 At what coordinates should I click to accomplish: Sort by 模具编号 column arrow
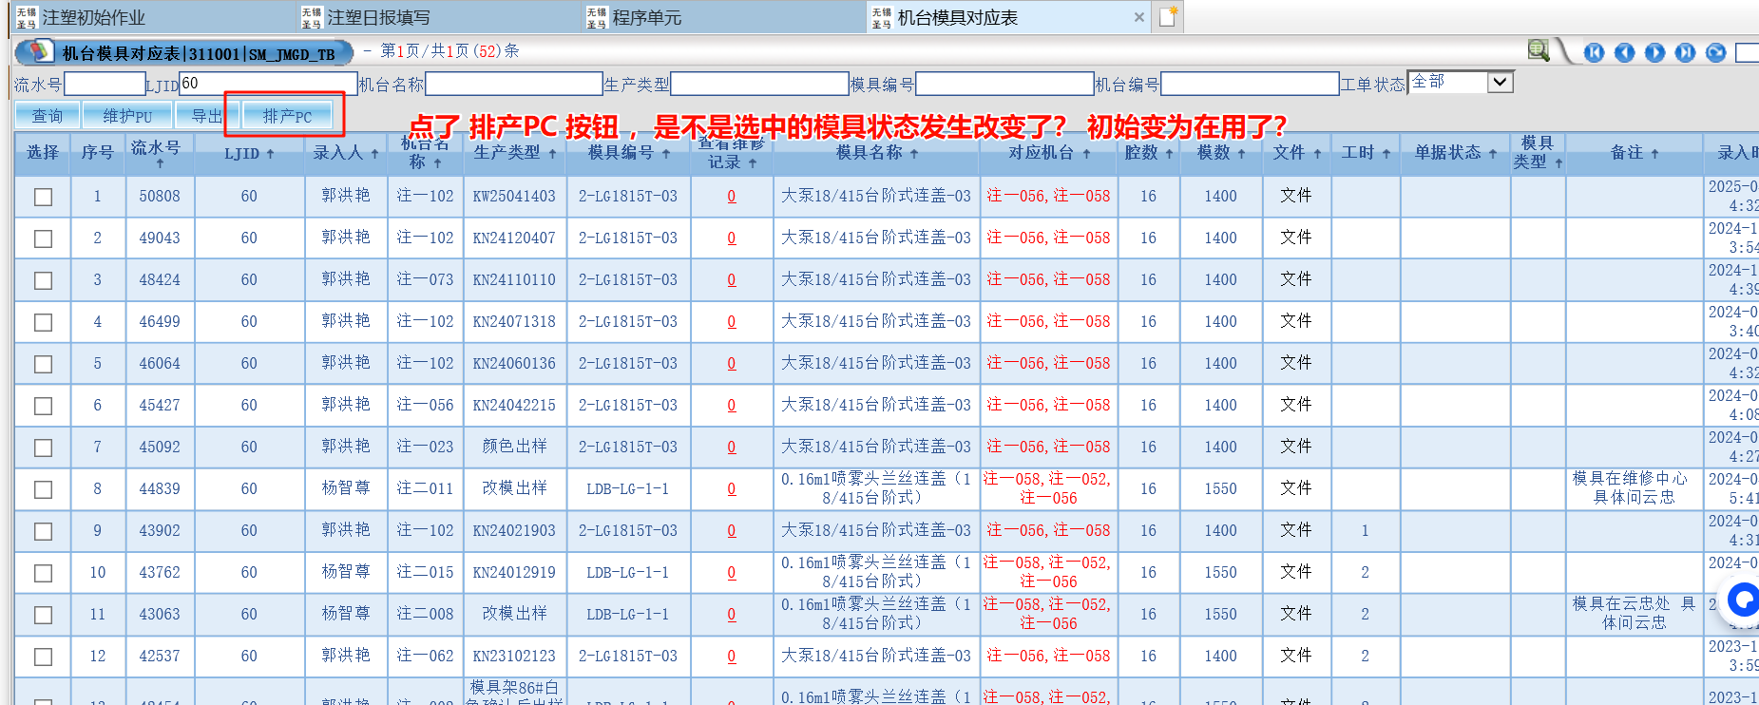point(666,153)
